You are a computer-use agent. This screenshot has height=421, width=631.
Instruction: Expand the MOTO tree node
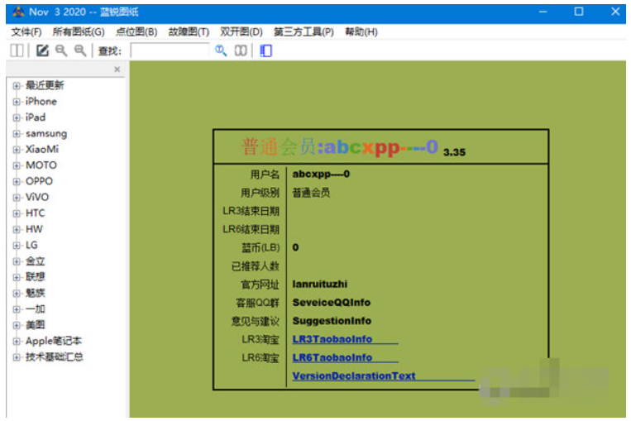pyautogui.click(x=17, y=165)
